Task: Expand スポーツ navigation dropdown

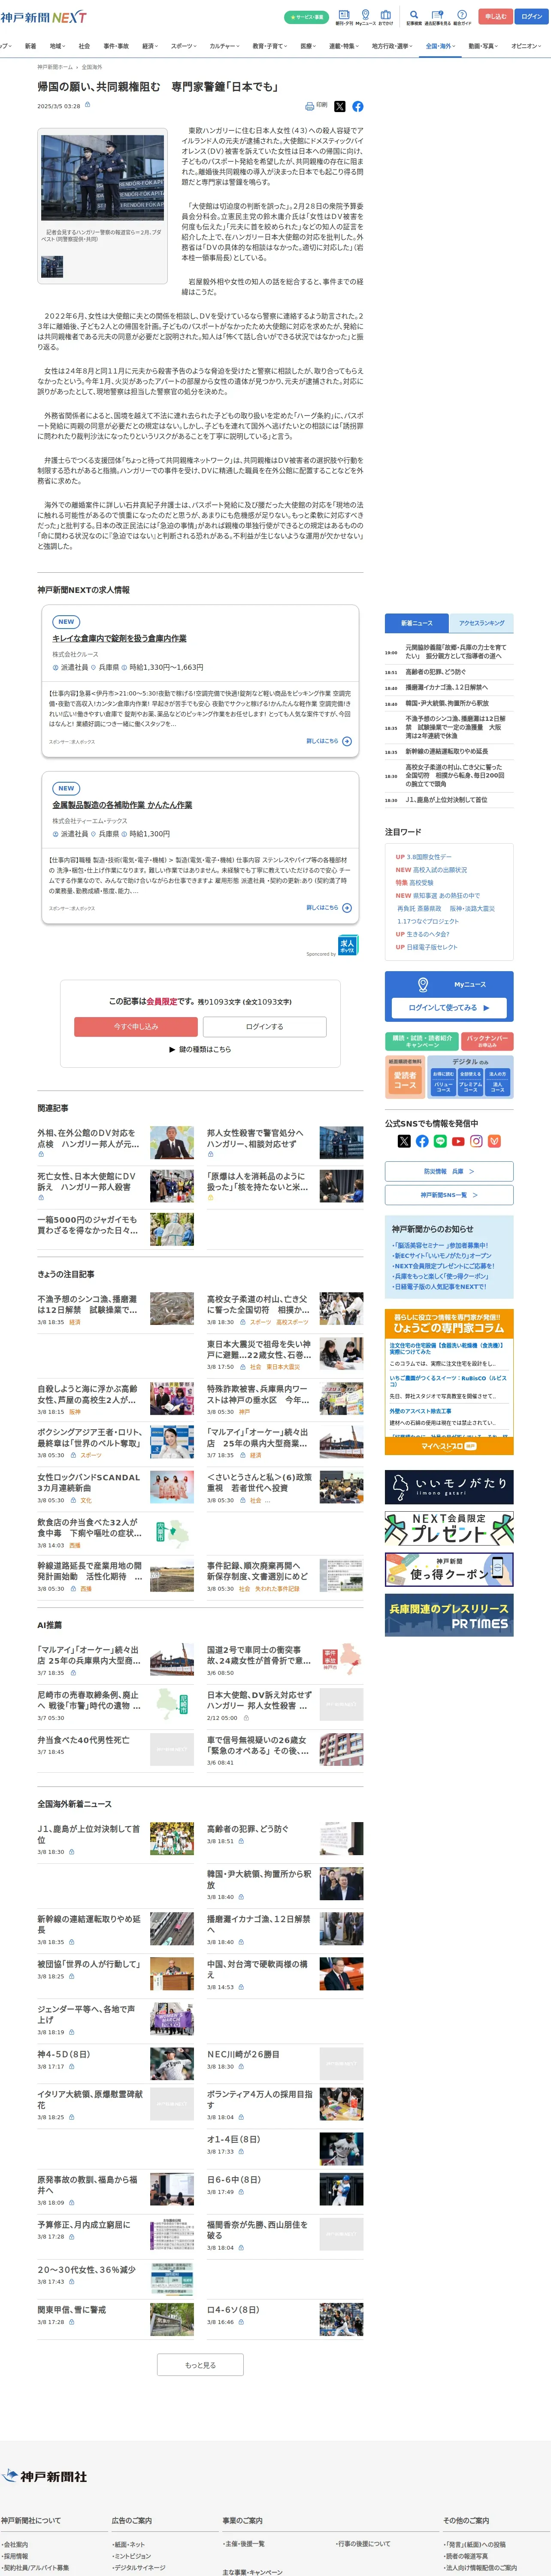Action: click(x=185, y=46)
